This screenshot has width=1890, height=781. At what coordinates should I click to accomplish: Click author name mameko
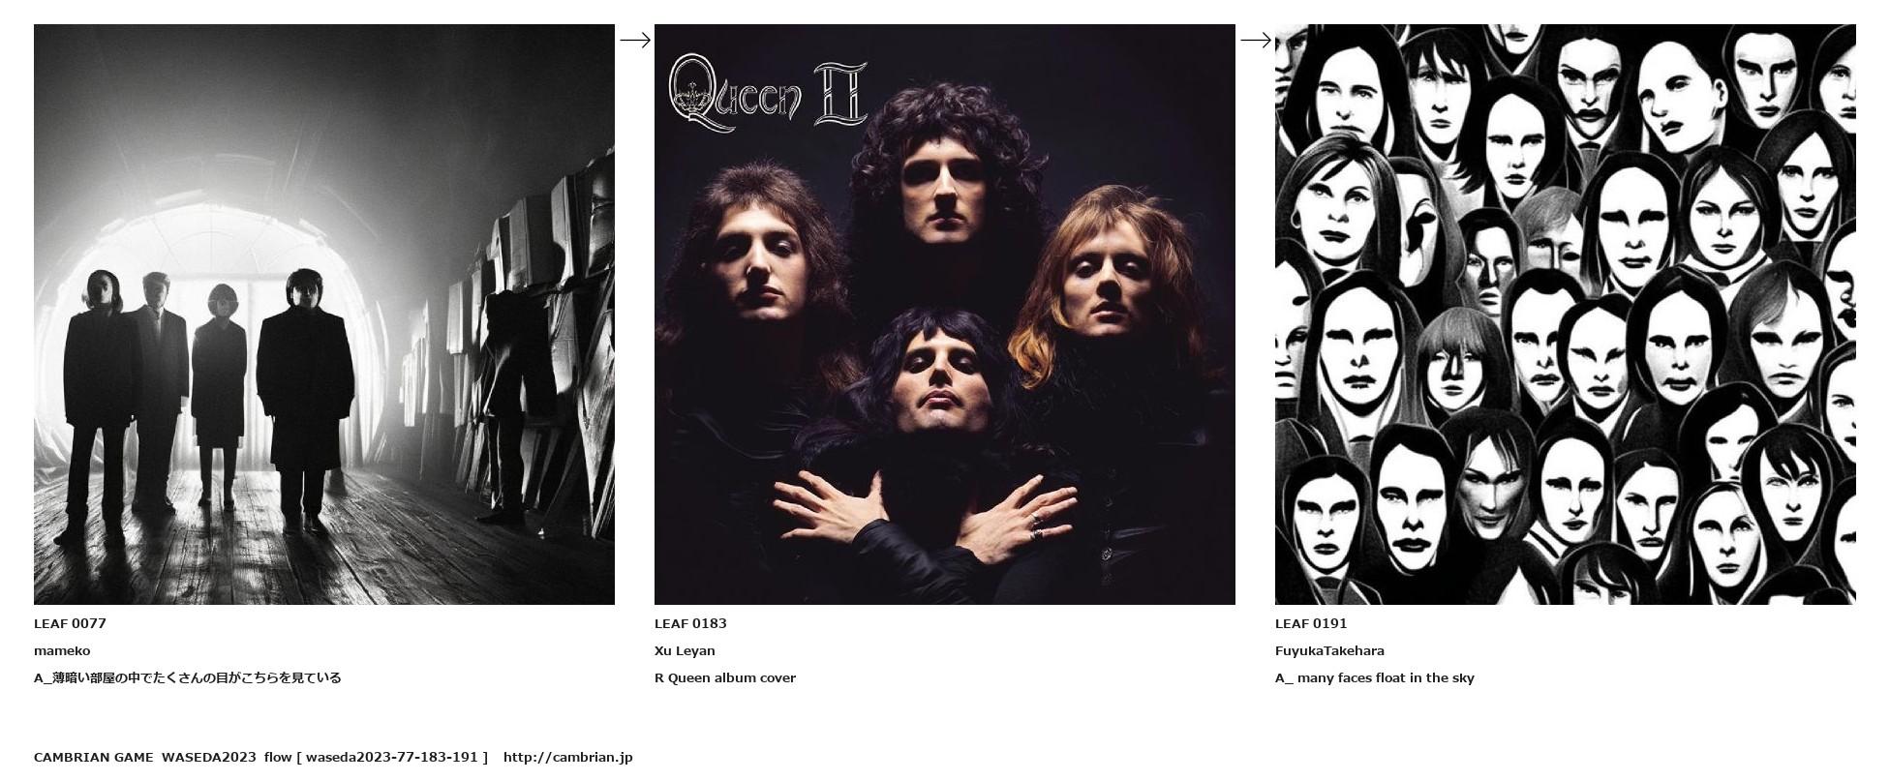62,650
